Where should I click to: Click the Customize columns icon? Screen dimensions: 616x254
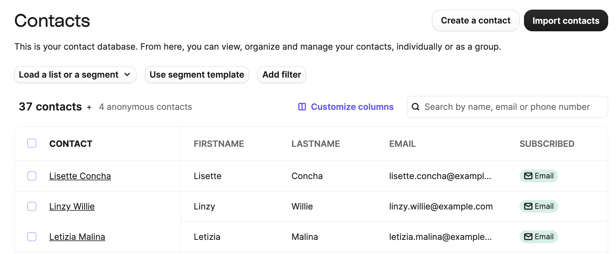302,107
